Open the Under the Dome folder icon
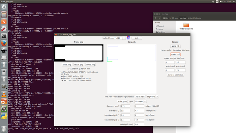Image resolution: width=236 pixels, height=133 pixels. pyautogui.click(x=186, y=25)
